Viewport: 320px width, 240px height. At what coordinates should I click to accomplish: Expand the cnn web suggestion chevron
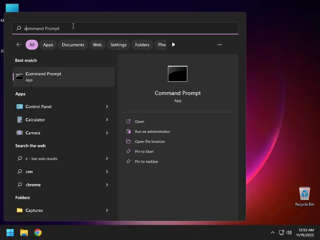pyautogui.click(x=107, y=172)
